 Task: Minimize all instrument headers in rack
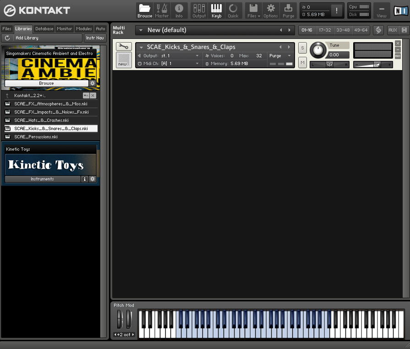tap(404, 30)
